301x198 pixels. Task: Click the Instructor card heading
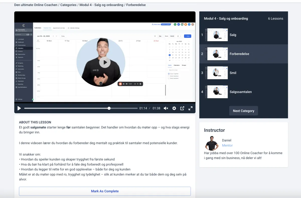click(x=214, y=130)
